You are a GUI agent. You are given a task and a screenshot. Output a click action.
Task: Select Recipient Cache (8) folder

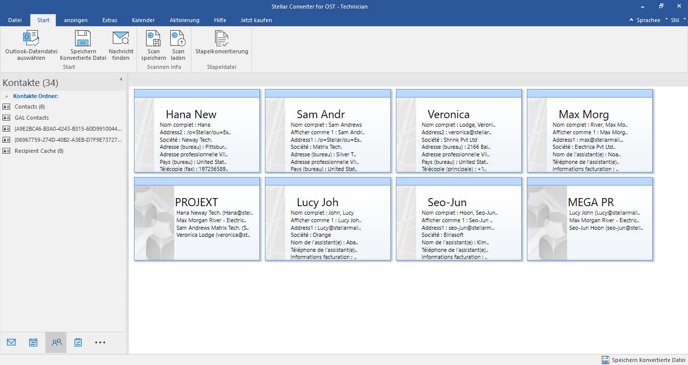pos(39,151)
